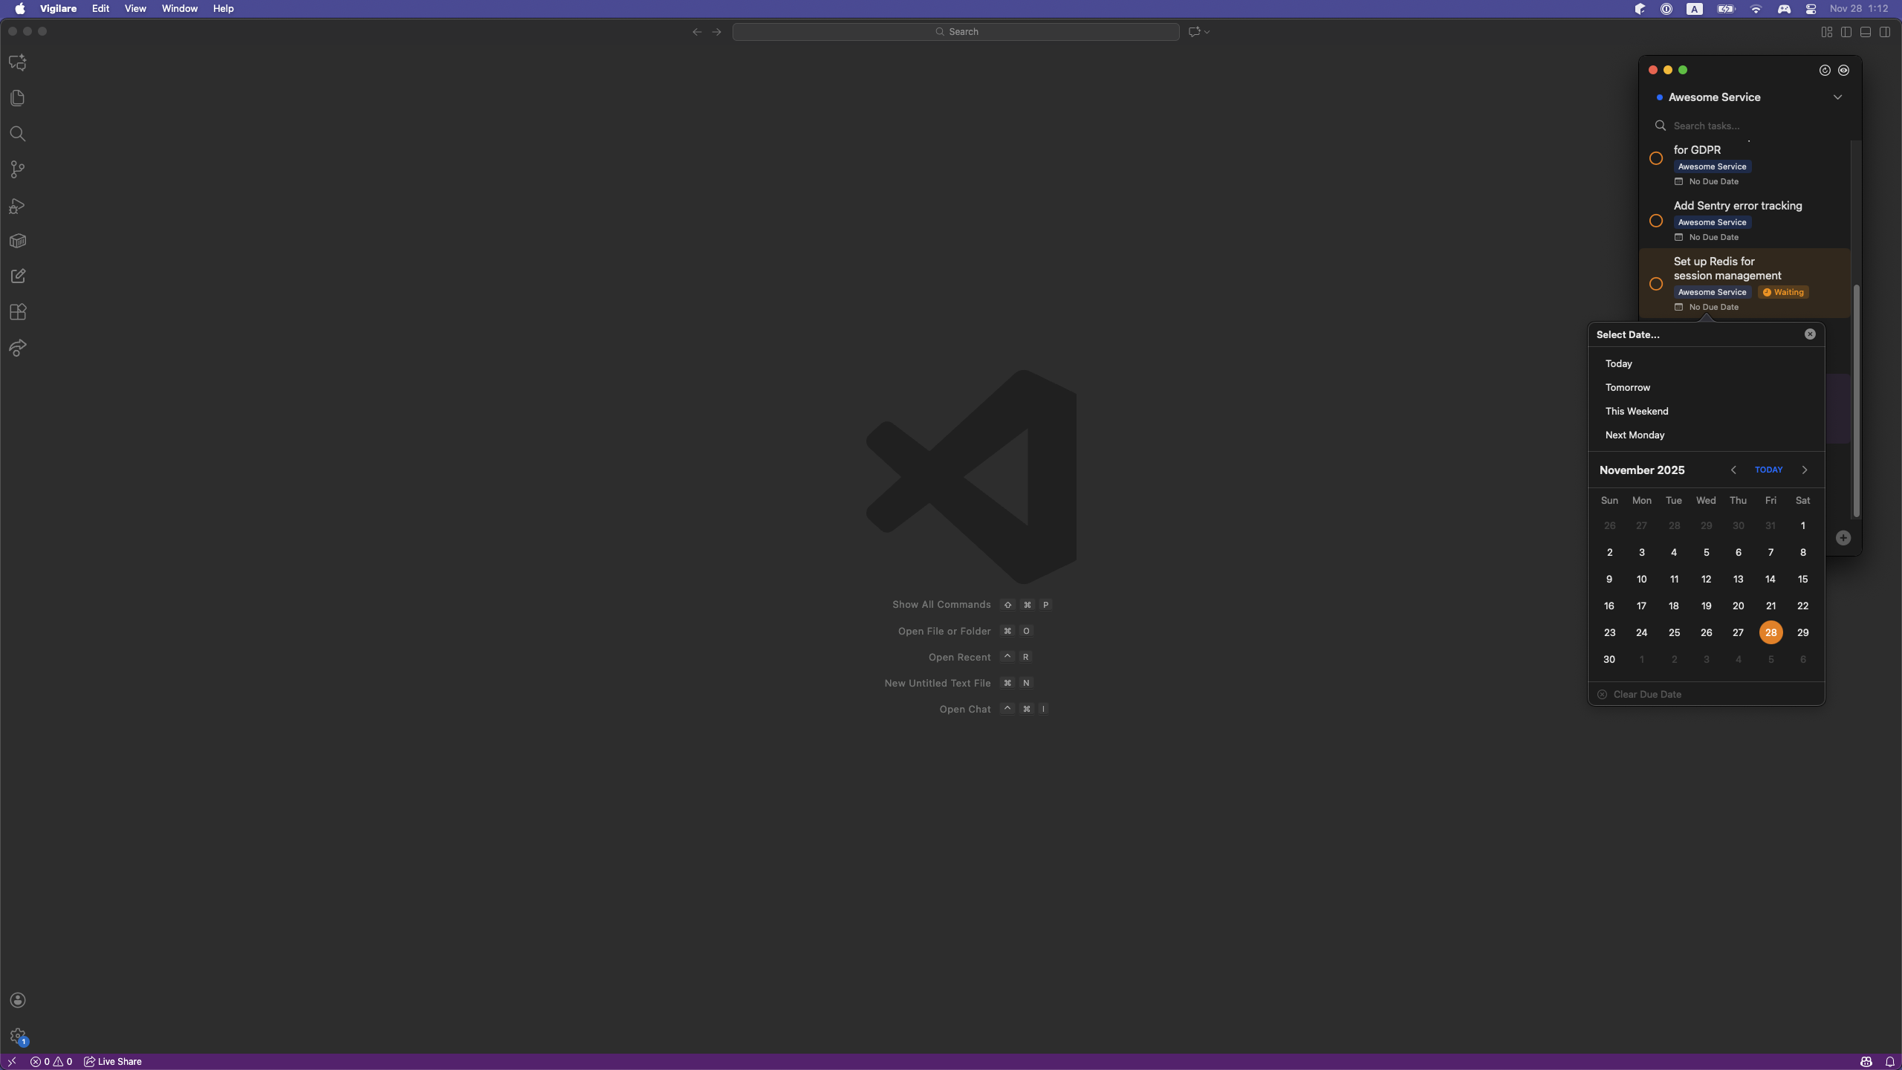Image resolution: width=1902 pixels, height=1070 pixels.
Task: Complete the for GDPR task circle
Action: 1656,158
